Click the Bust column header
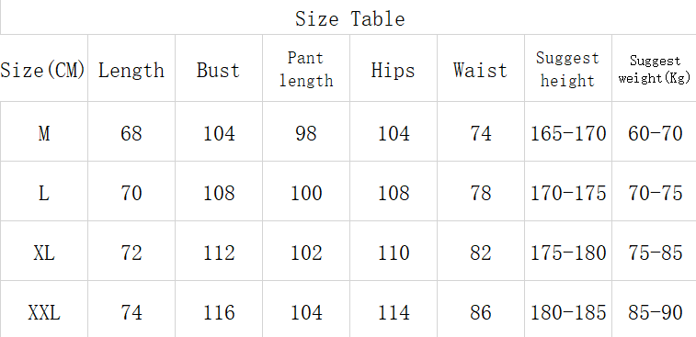Screen dimensions: 696x337 (x=218, y=70)
